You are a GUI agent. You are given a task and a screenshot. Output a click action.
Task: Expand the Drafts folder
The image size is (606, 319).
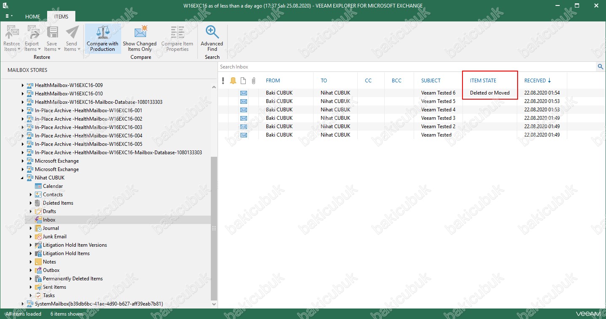[31, 211]
